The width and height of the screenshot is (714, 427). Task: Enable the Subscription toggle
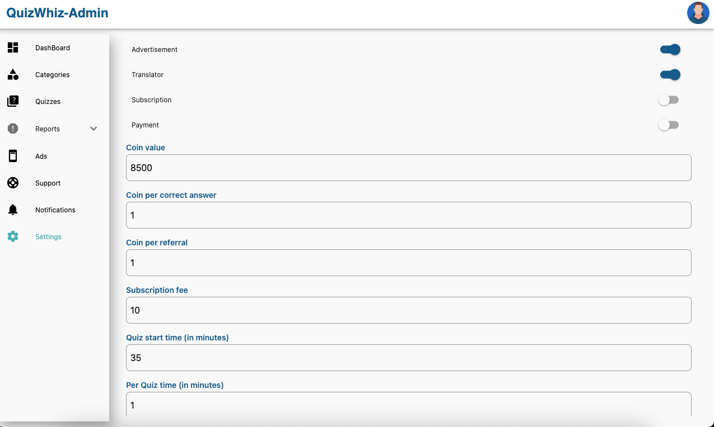coord(669,100)
